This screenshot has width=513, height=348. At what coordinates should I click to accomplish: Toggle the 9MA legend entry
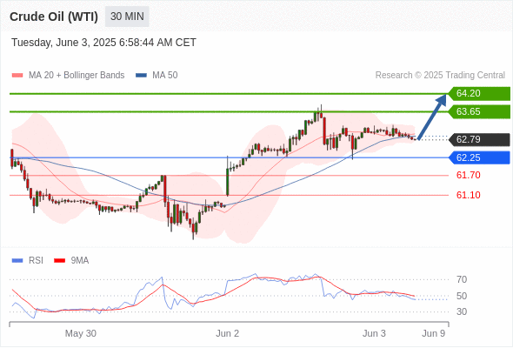(71, 261)
